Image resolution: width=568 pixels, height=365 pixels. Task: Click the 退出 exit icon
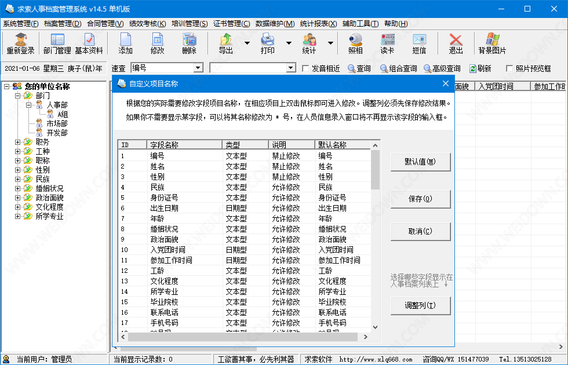coord(456,43)
